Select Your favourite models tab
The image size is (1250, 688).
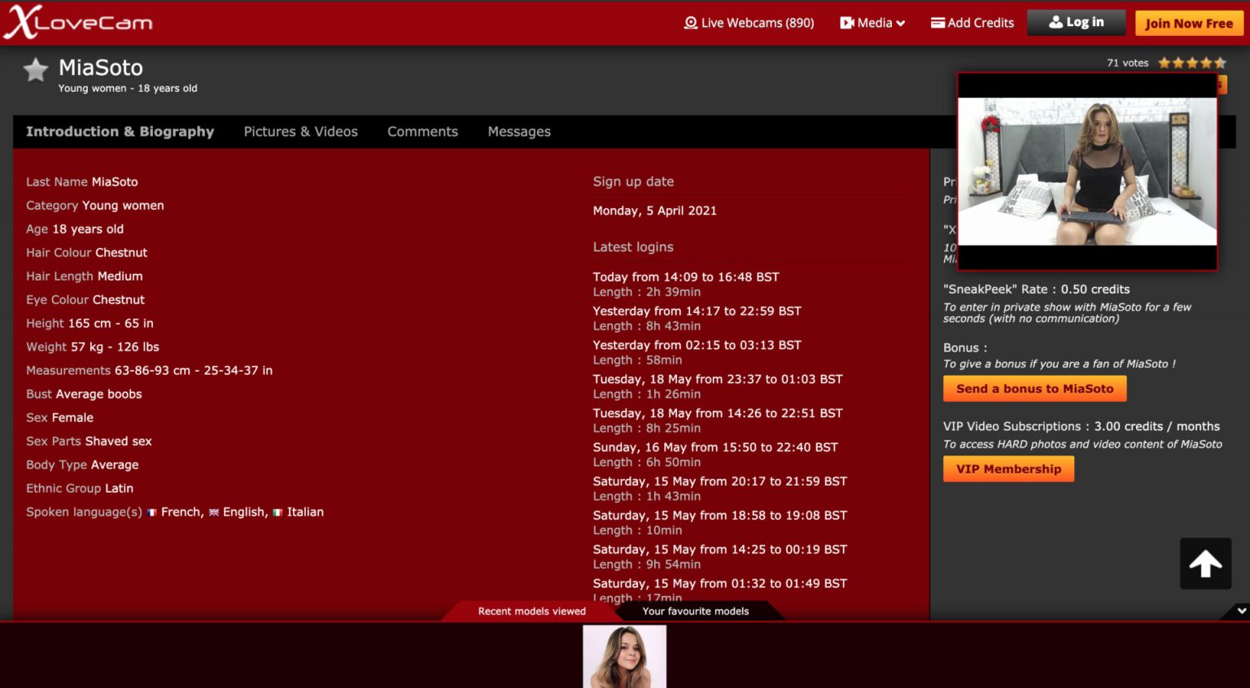[696, 612]
